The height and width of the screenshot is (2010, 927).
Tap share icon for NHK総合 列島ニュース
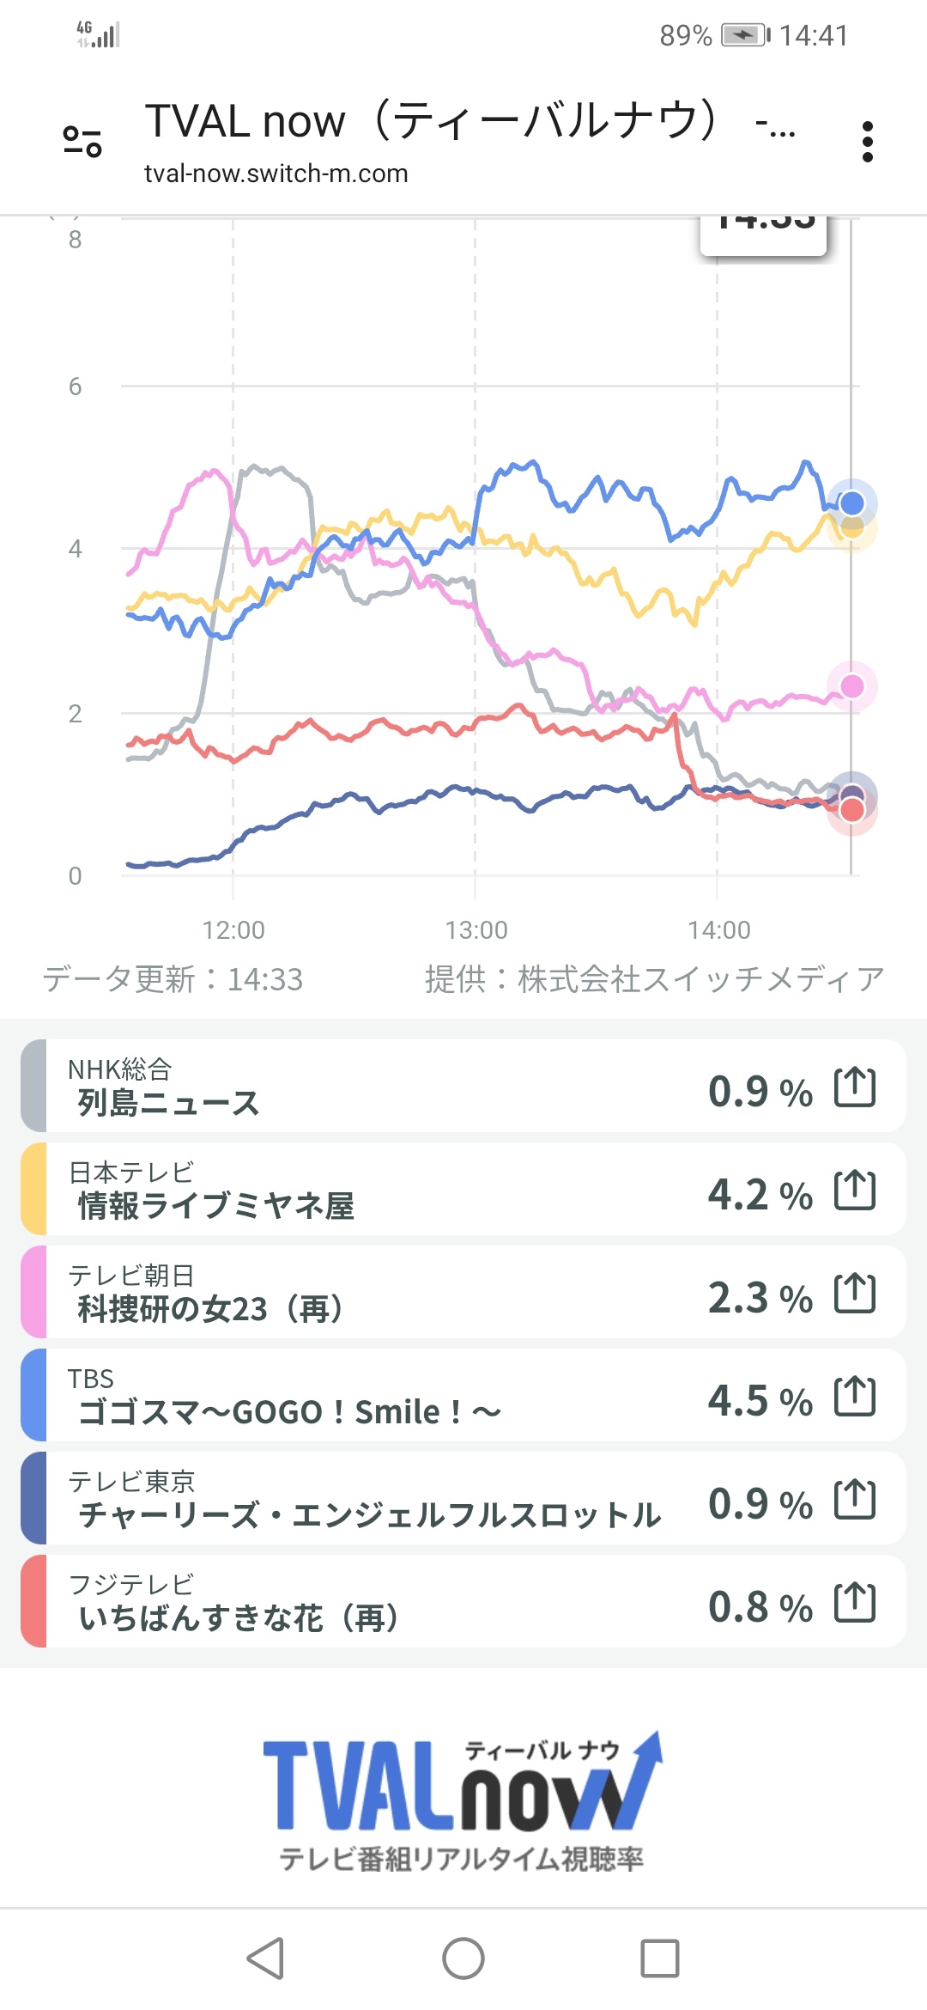[x=855, y=1087]
